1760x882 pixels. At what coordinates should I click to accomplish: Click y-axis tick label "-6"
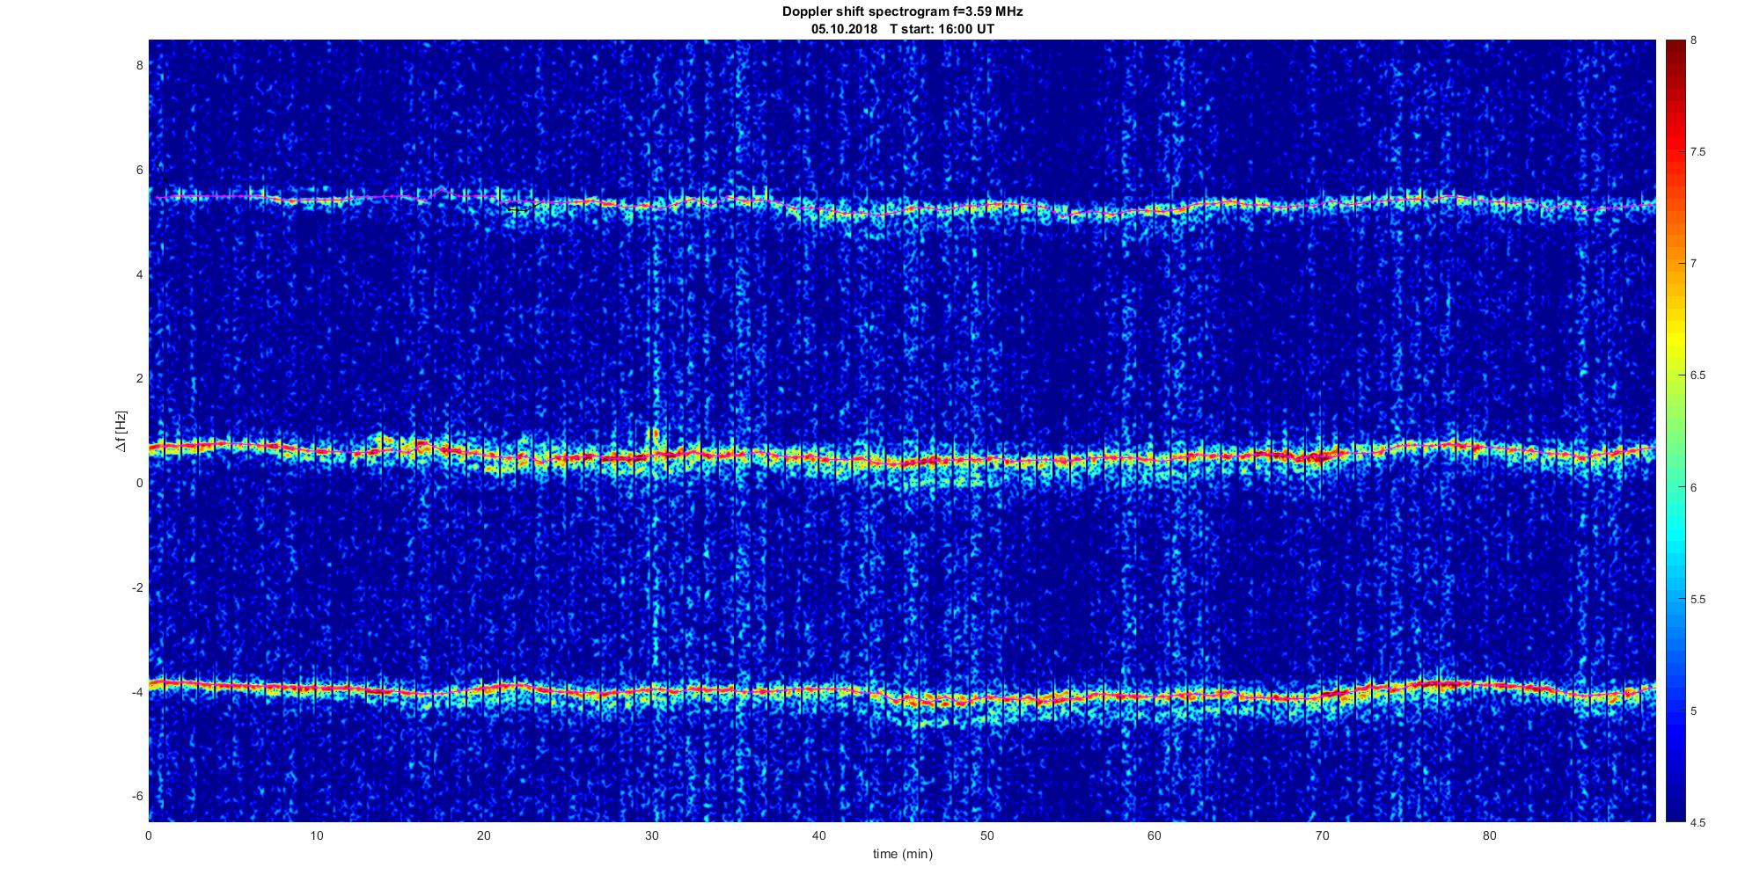136,796
